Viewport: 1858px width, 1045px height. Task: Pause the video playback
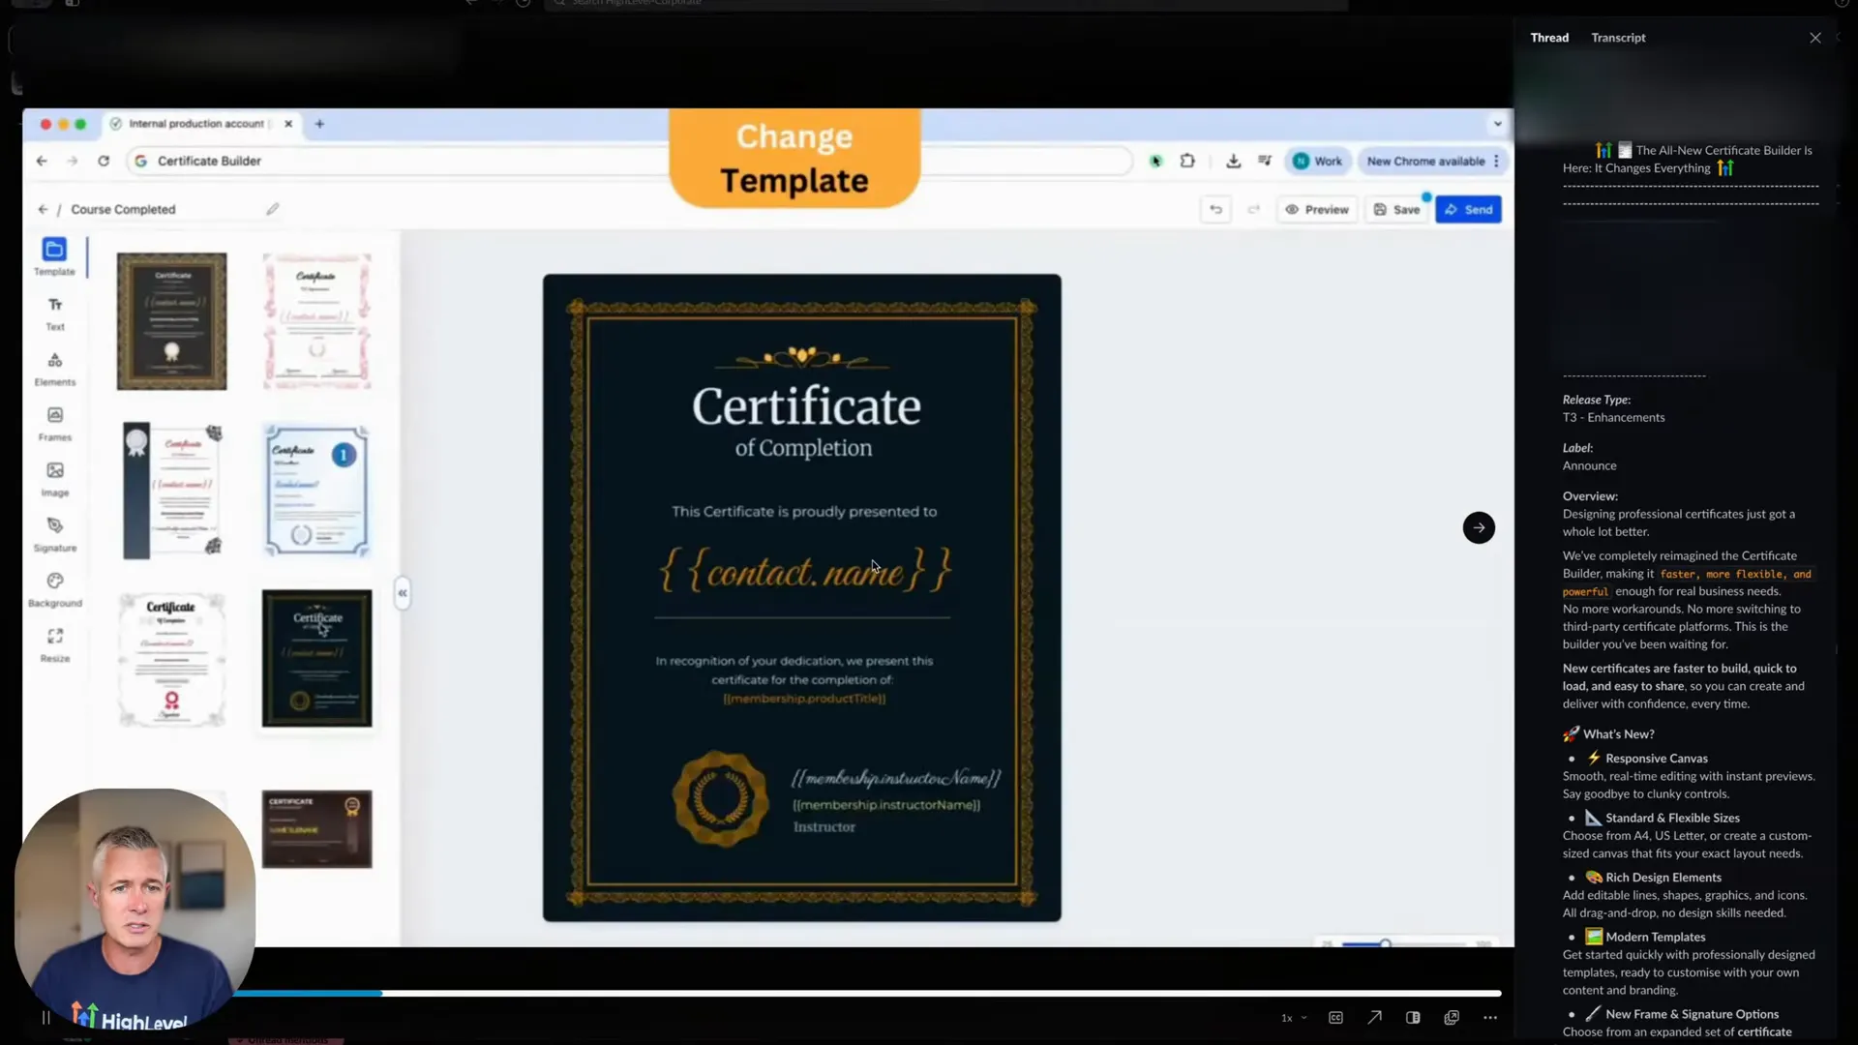(x=45, y=1017)
